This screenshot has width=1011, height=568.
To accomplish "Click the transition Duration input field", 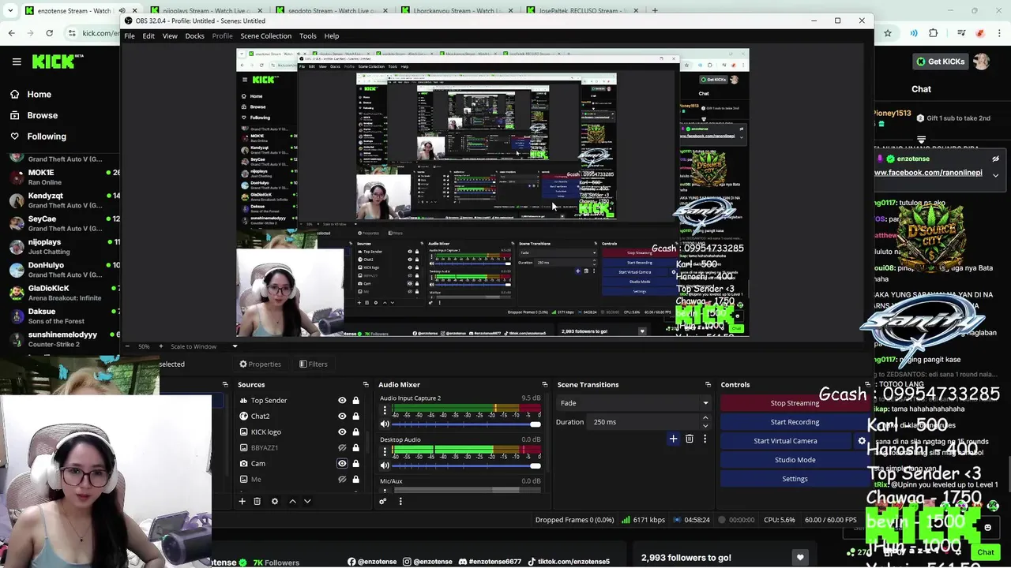I will [x=644, y=422].
